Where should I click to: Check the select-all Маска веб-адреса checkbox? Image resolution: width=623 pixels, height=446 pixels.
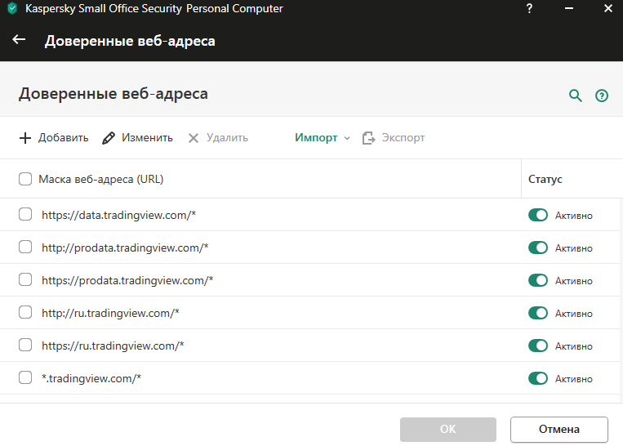(25, 179)
